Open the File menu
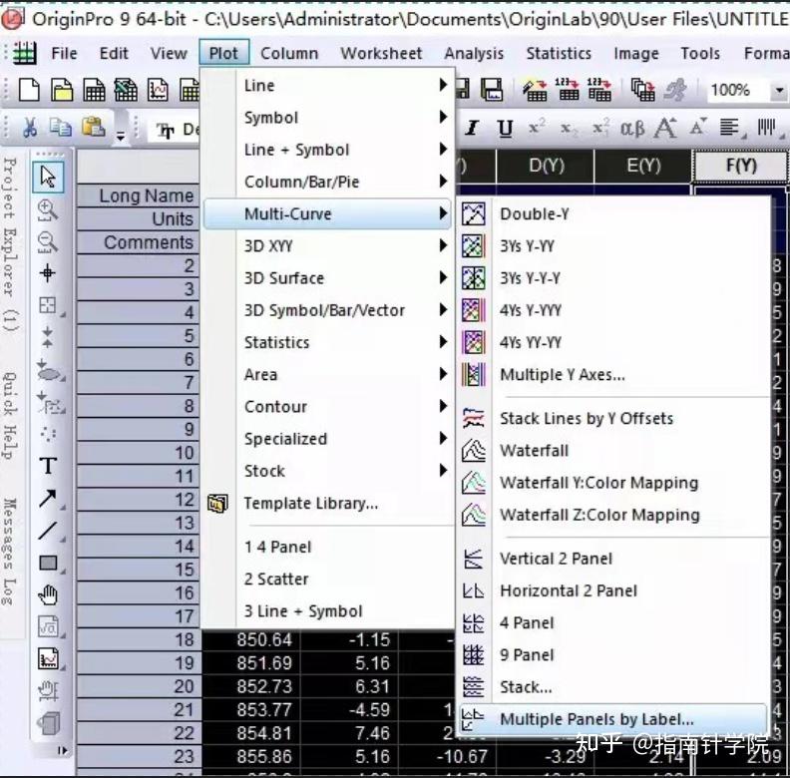This screenshot has height=778, width=790. click(64, 53)
